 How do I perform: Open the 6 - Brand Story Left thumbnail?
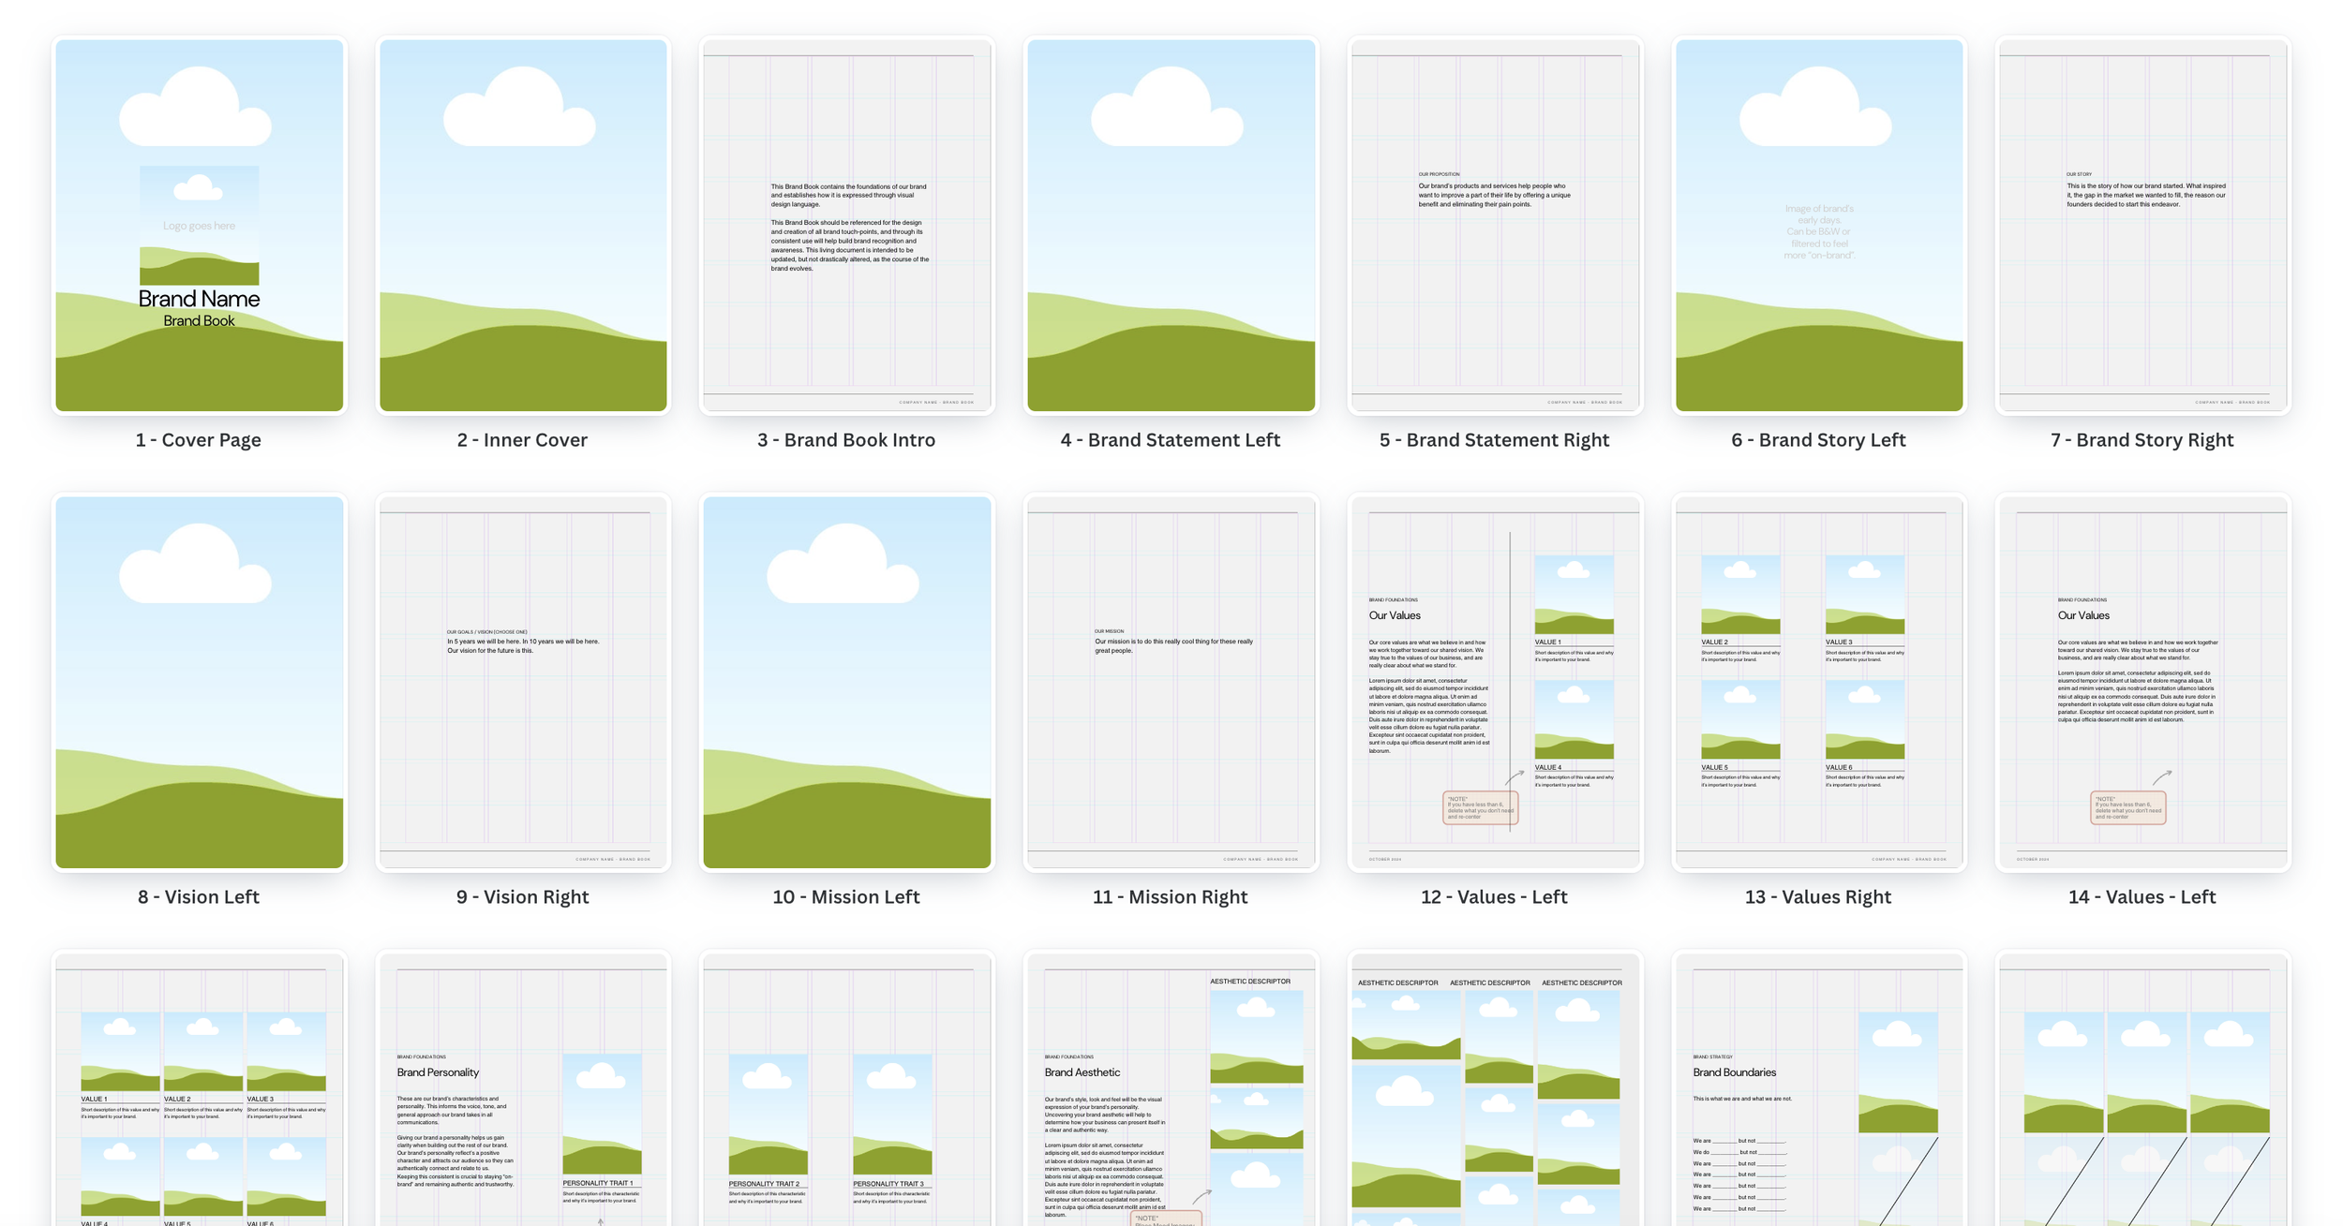(1818, 225)
